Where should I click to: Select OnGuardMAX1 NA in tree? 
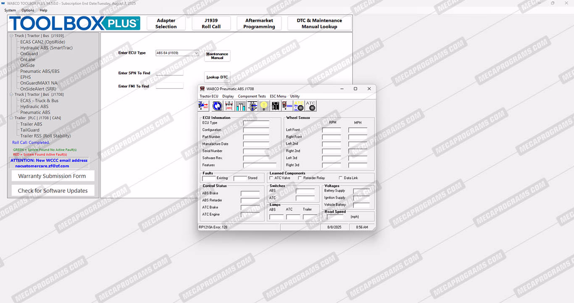tap(39, 83)
